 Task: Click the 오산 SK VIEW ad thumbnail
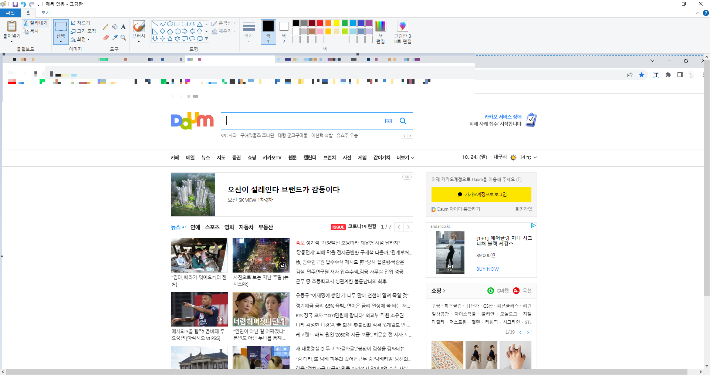[193, 195]
